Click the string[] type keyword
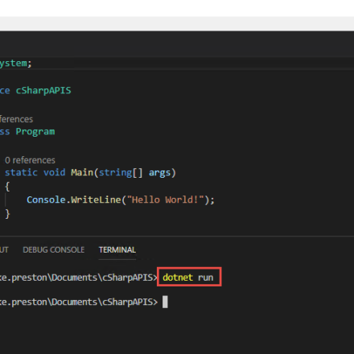The image size is (354, 354). pos(121,173)
